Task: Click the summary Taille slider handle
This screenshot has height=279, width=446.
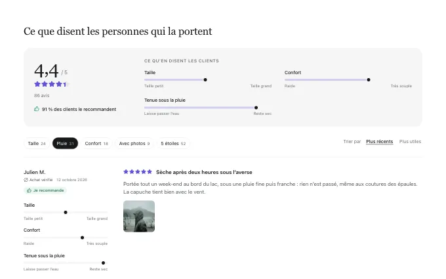Action: point(205,79)
